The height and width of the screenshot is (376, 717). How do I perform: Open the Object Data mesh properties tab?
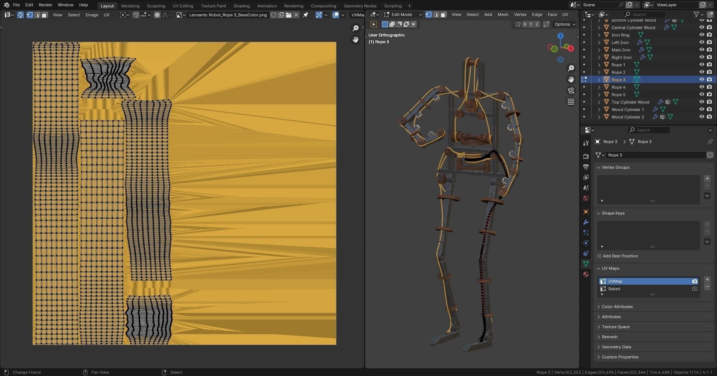tap(586, 264)
